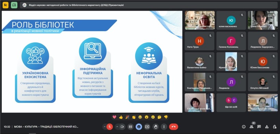Unmute the microphone button
280x134 pixels.
point(110,127)
